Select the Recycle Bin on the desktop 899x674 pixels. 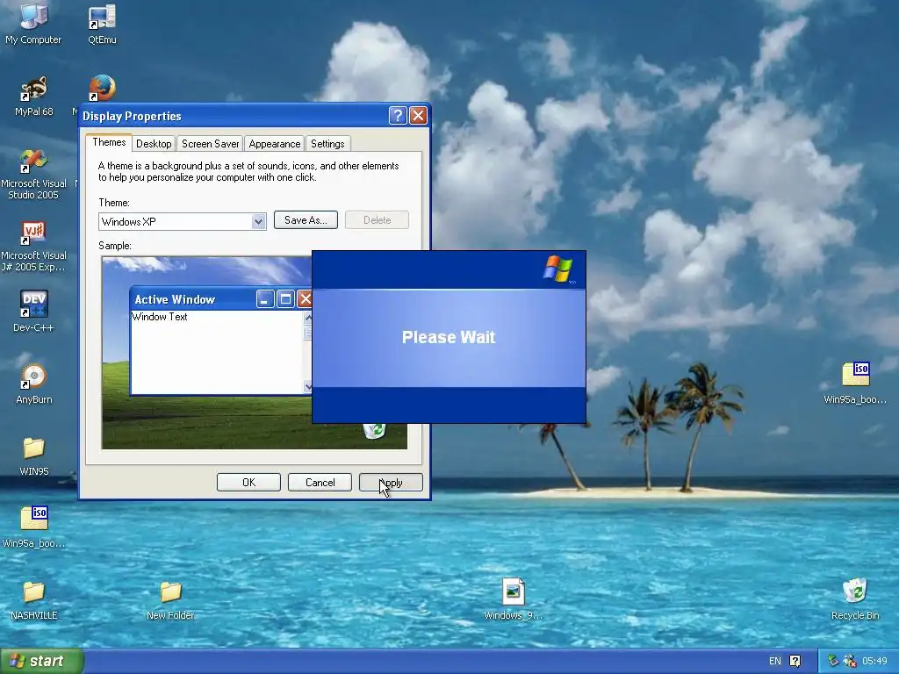tap(855, 599)
